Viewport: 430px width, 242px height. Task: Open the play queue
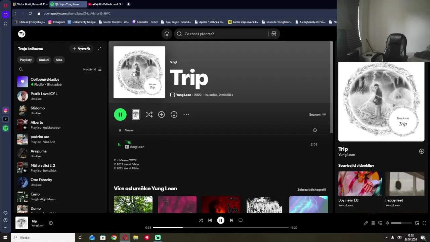click(x=373, y=223)
